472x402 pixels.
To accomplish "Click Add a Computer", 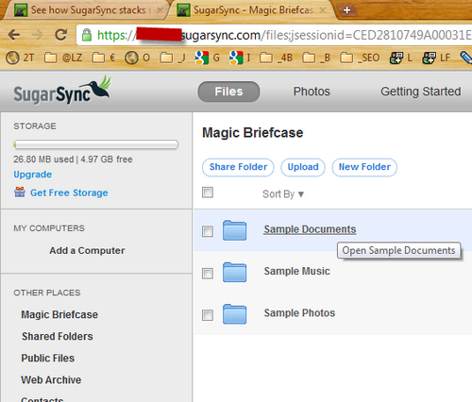I will coord(87,250).
